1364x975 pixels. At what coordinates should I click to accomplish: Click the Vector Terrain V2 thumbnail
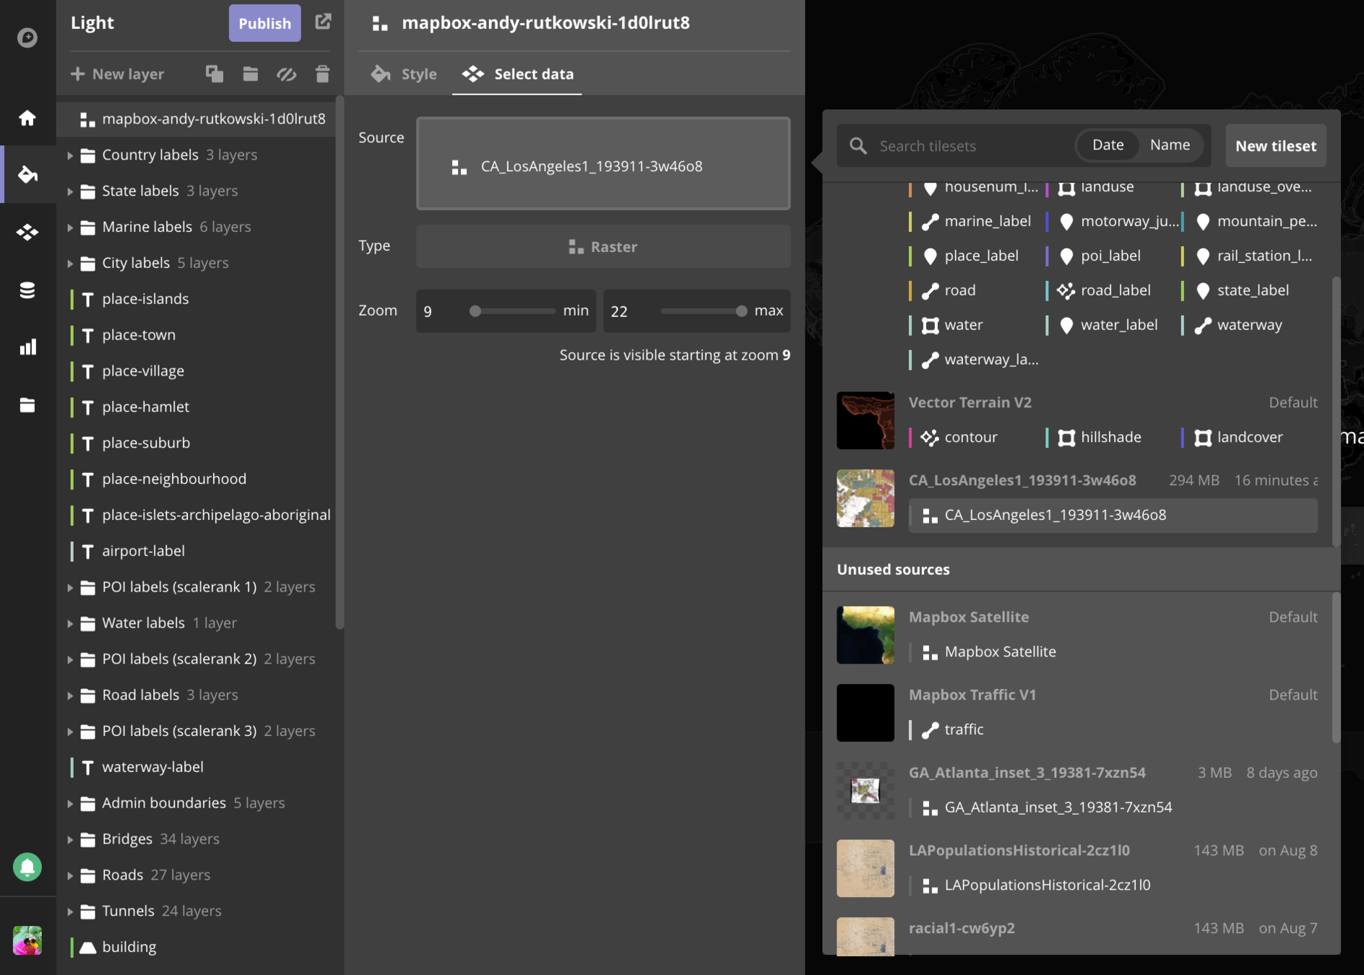tap(865, 420)
